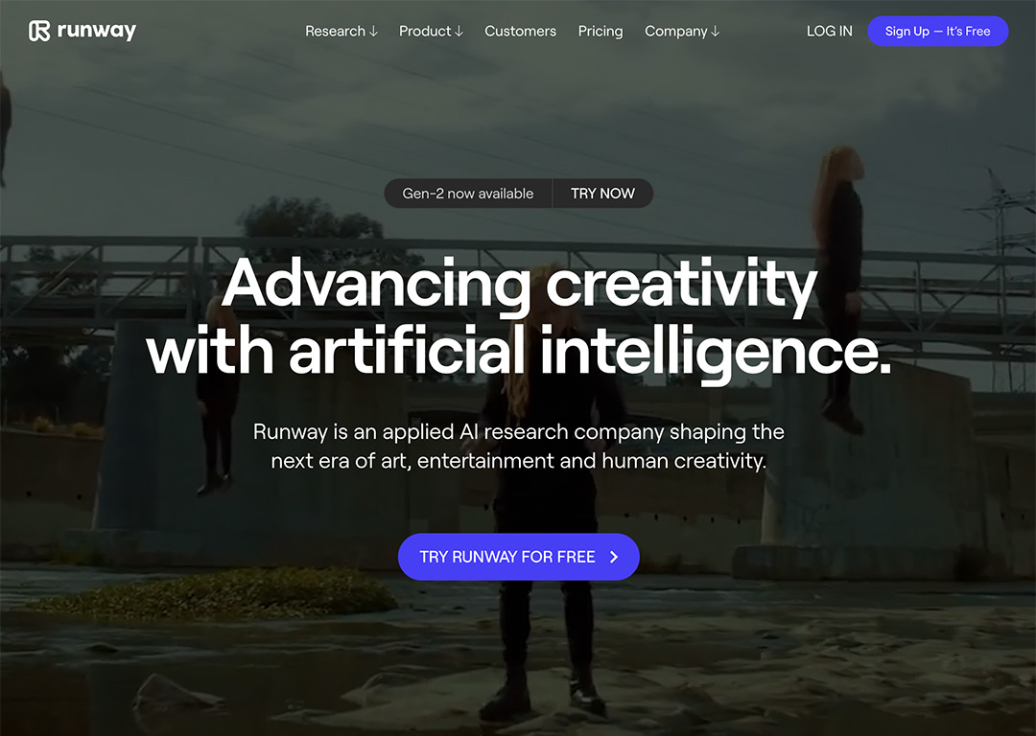Go to the Customers page
Image resolution: width=1036 pixels, height=736 pixels.
pos(520,31)
